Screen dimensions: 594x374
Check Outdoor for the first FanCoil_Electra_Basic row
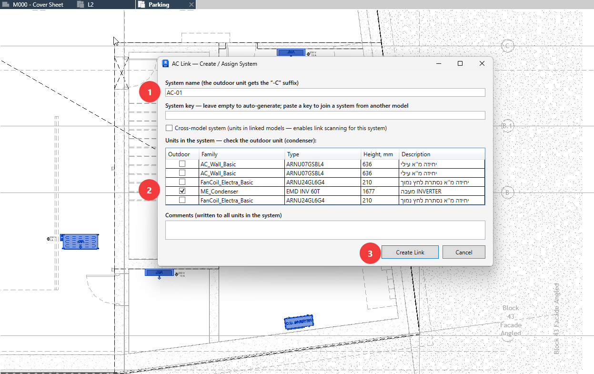click(182, 182)
